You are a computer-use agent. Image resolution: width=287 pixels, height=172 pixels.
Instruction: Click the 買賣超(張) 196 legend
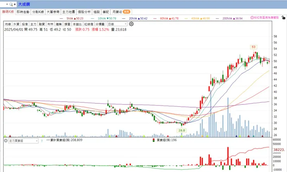pos(165,140)
